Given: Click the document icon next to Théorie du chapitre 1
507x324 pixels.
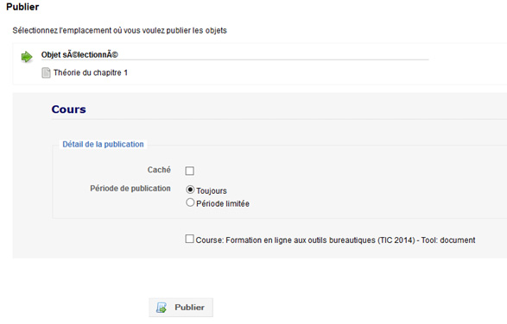Looking at the screenshot, I should coord(46,73).
